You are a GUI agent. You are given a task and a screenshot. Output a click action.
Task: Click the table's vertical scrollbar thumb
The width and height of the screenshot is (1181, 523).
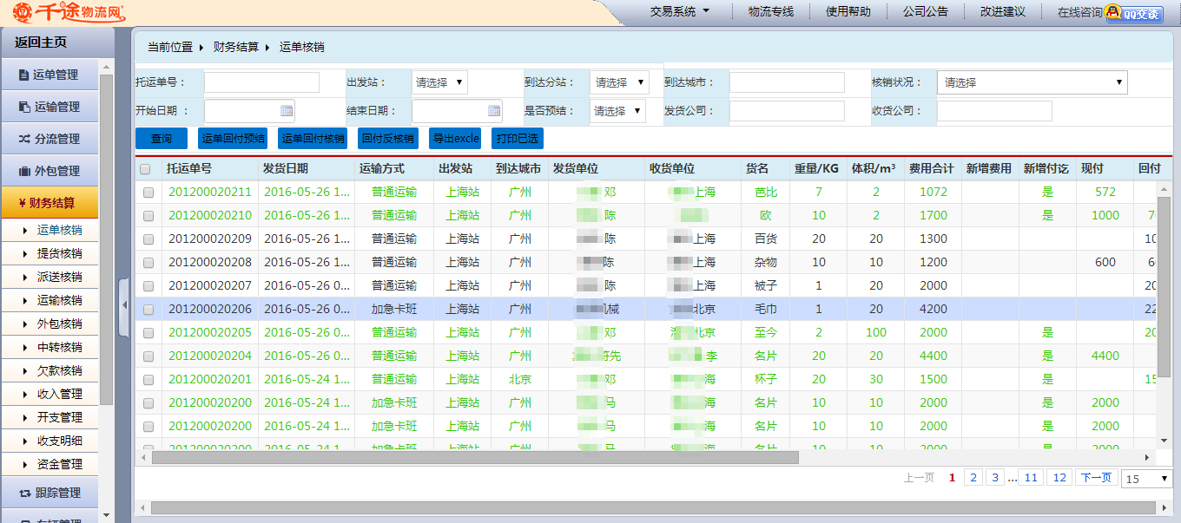[x=1165, y=286]
